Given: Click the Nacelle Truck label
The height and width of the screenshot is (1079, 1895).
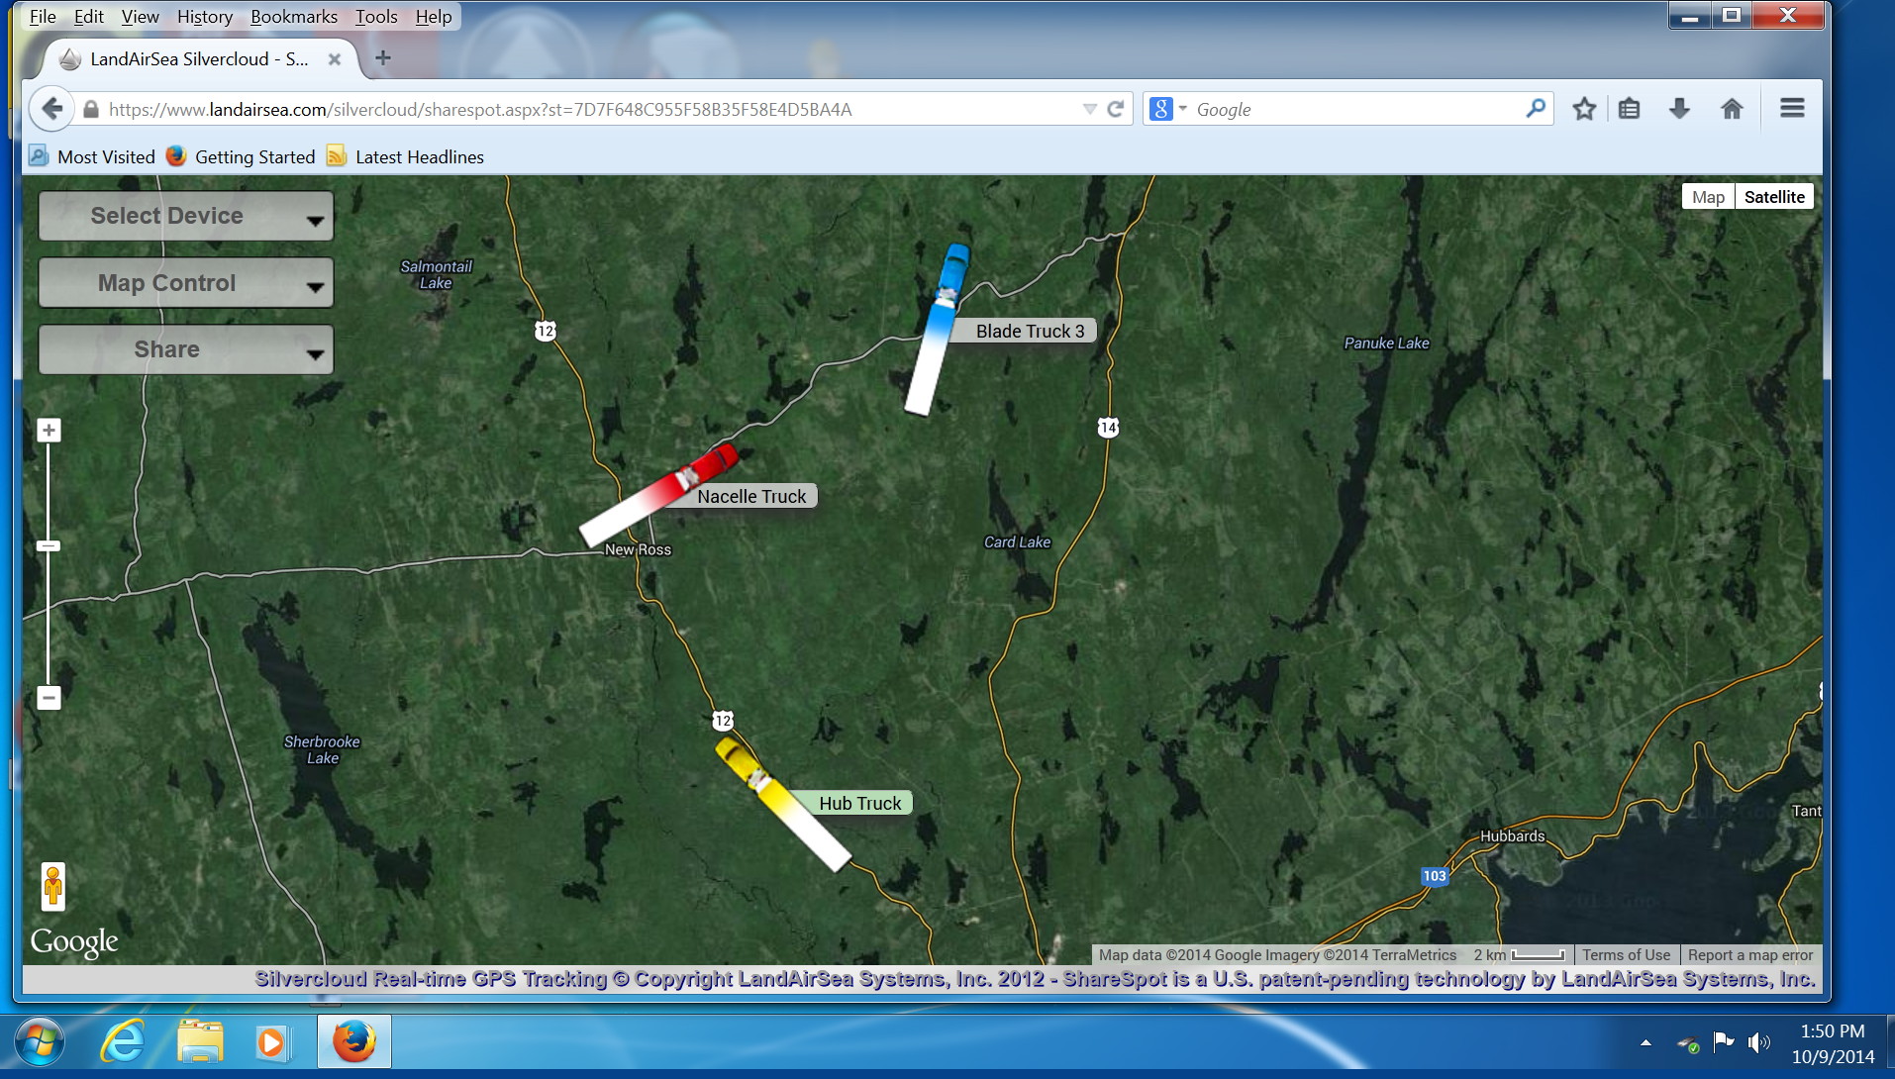Looking at the screenshot, I should click(751, 496).
